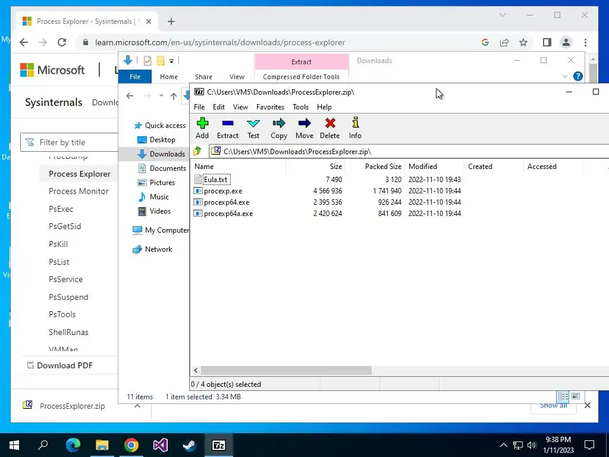This screenshot has height=457, width=609.
Task: Reload the Chrome page
Action: [x=62, y=42]
